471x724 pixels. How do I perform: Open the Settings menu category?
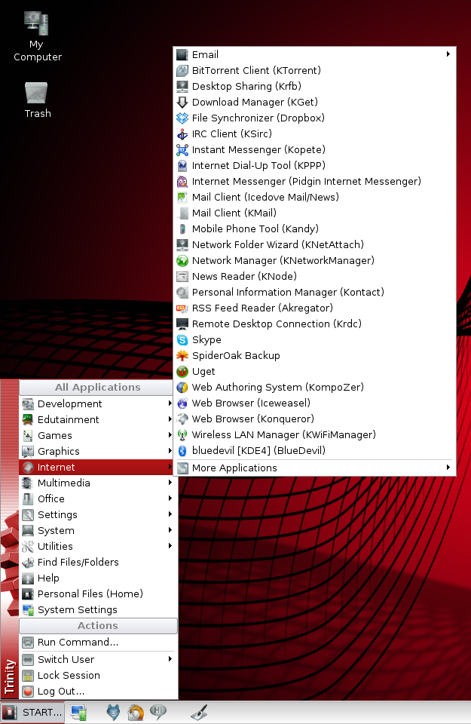[x=98, y=514]
